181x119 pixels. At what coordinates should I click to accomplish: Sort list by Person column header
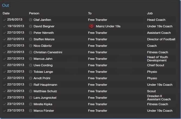34,13
